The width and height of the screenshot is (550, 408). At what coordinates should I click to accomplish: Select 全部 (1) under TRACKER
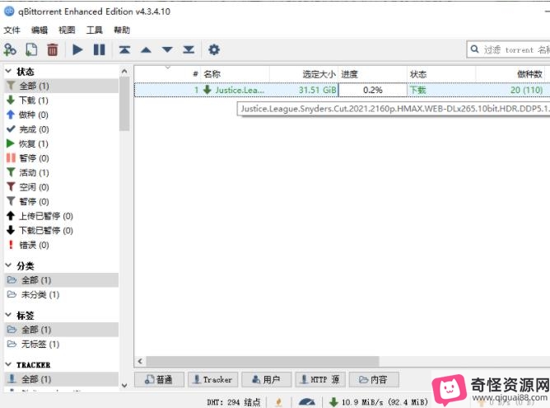click(62, 379)
